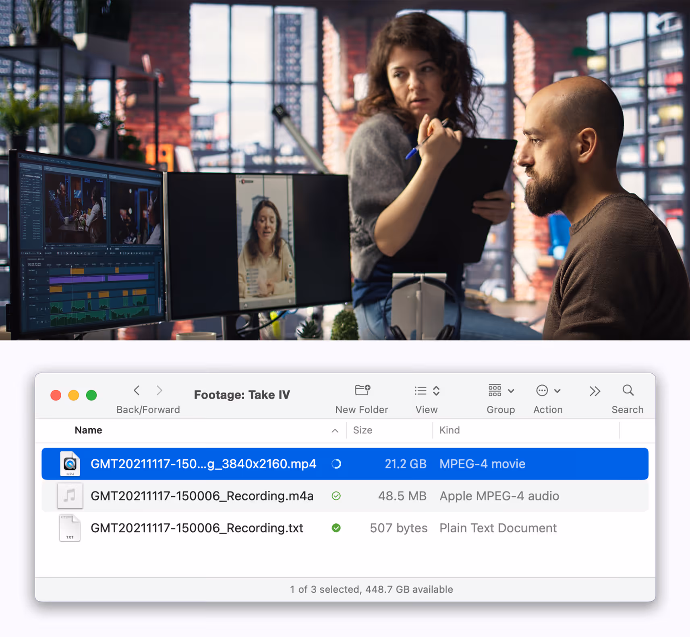Create a new folder using the New Folder icon
Viewport: 690px width, 637px height.
tap(362, 390)
